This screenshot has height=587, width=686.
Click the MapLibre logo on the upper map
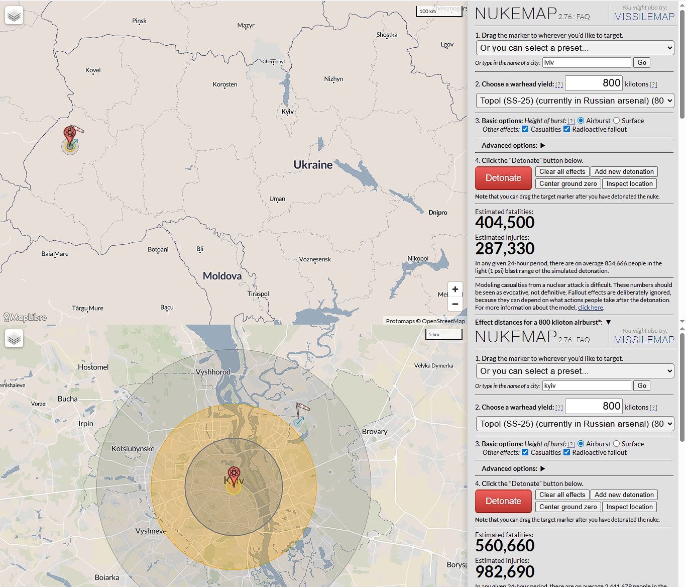(25, 317)
